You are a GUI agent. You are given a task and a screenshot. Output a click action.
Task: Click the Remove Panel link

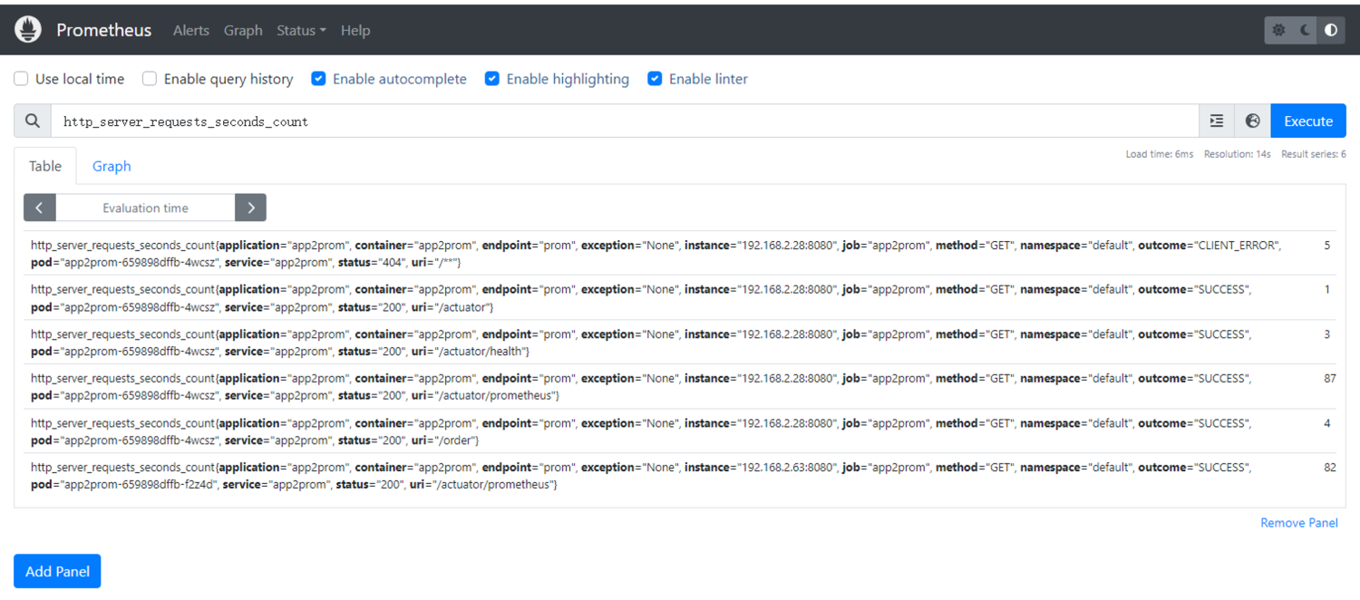[x=1299, y=522]
